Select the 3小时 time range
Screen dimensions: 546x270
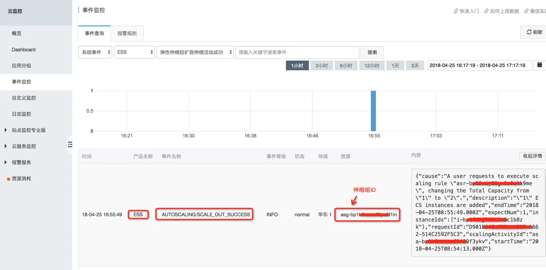click(x=321, y=65)
